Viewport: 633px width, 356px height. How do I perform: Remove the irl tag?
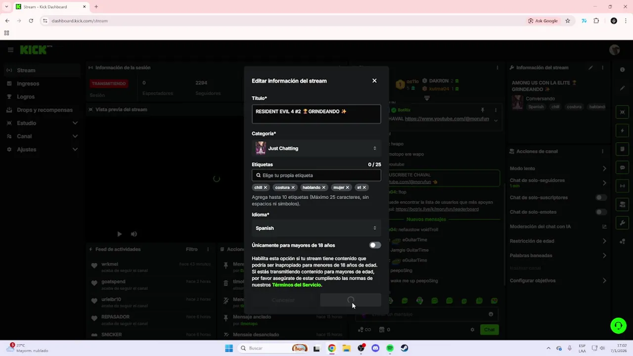tap(364, 187)
